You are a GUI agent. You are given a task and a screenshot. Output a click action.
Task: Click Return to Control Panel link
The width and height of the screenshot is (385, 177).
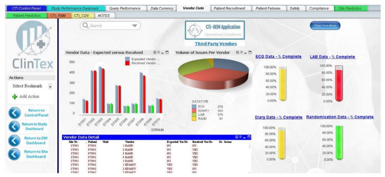(x=36, y=113)
